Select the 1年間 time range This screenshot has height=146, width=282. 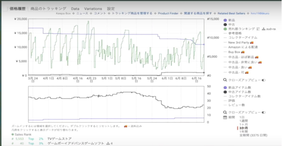244,132
